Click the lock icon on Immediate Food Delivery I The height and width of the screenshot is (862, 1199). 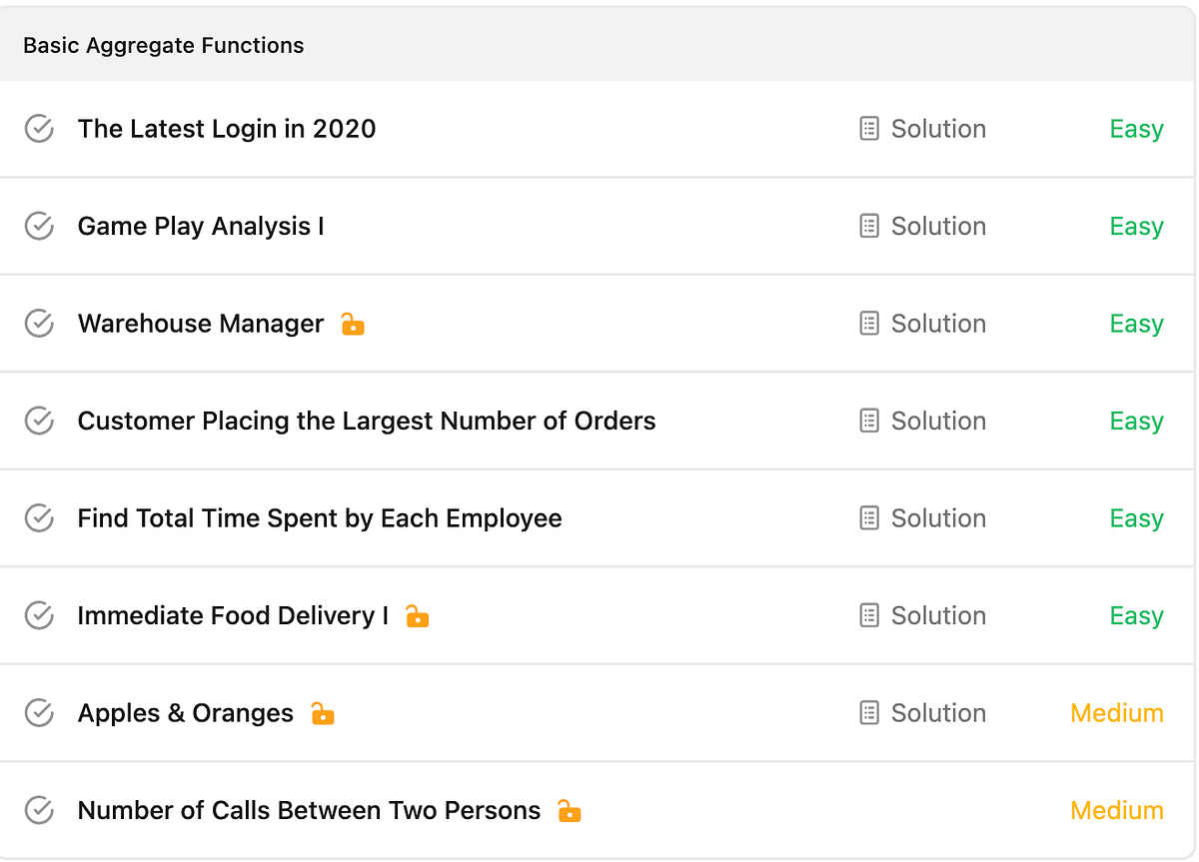pos(417,616)
